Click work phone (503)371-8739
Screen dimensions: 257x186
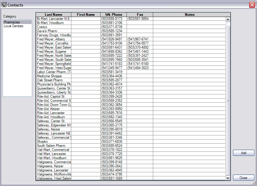(x=112, y=27)
